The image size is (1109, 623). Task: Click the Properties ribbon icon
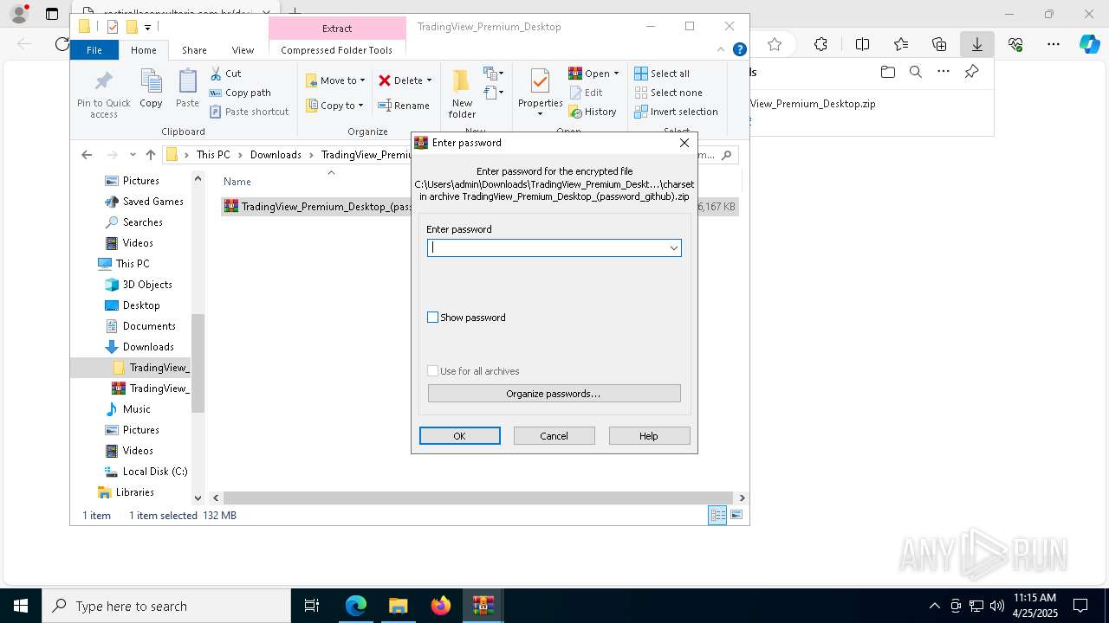click(x=540, y=82)
